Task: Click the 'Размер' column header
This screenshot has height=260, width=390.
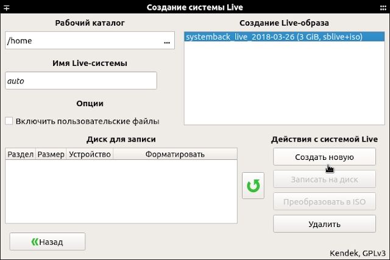Action: click(51, 154)
